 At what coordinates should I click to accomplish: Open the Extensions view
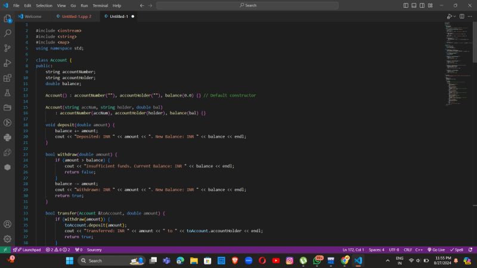click(7, 78)
